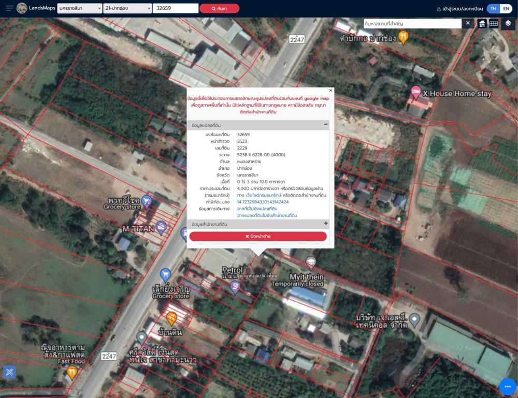Click the Myit thein school pin

(x=310, y=262)
